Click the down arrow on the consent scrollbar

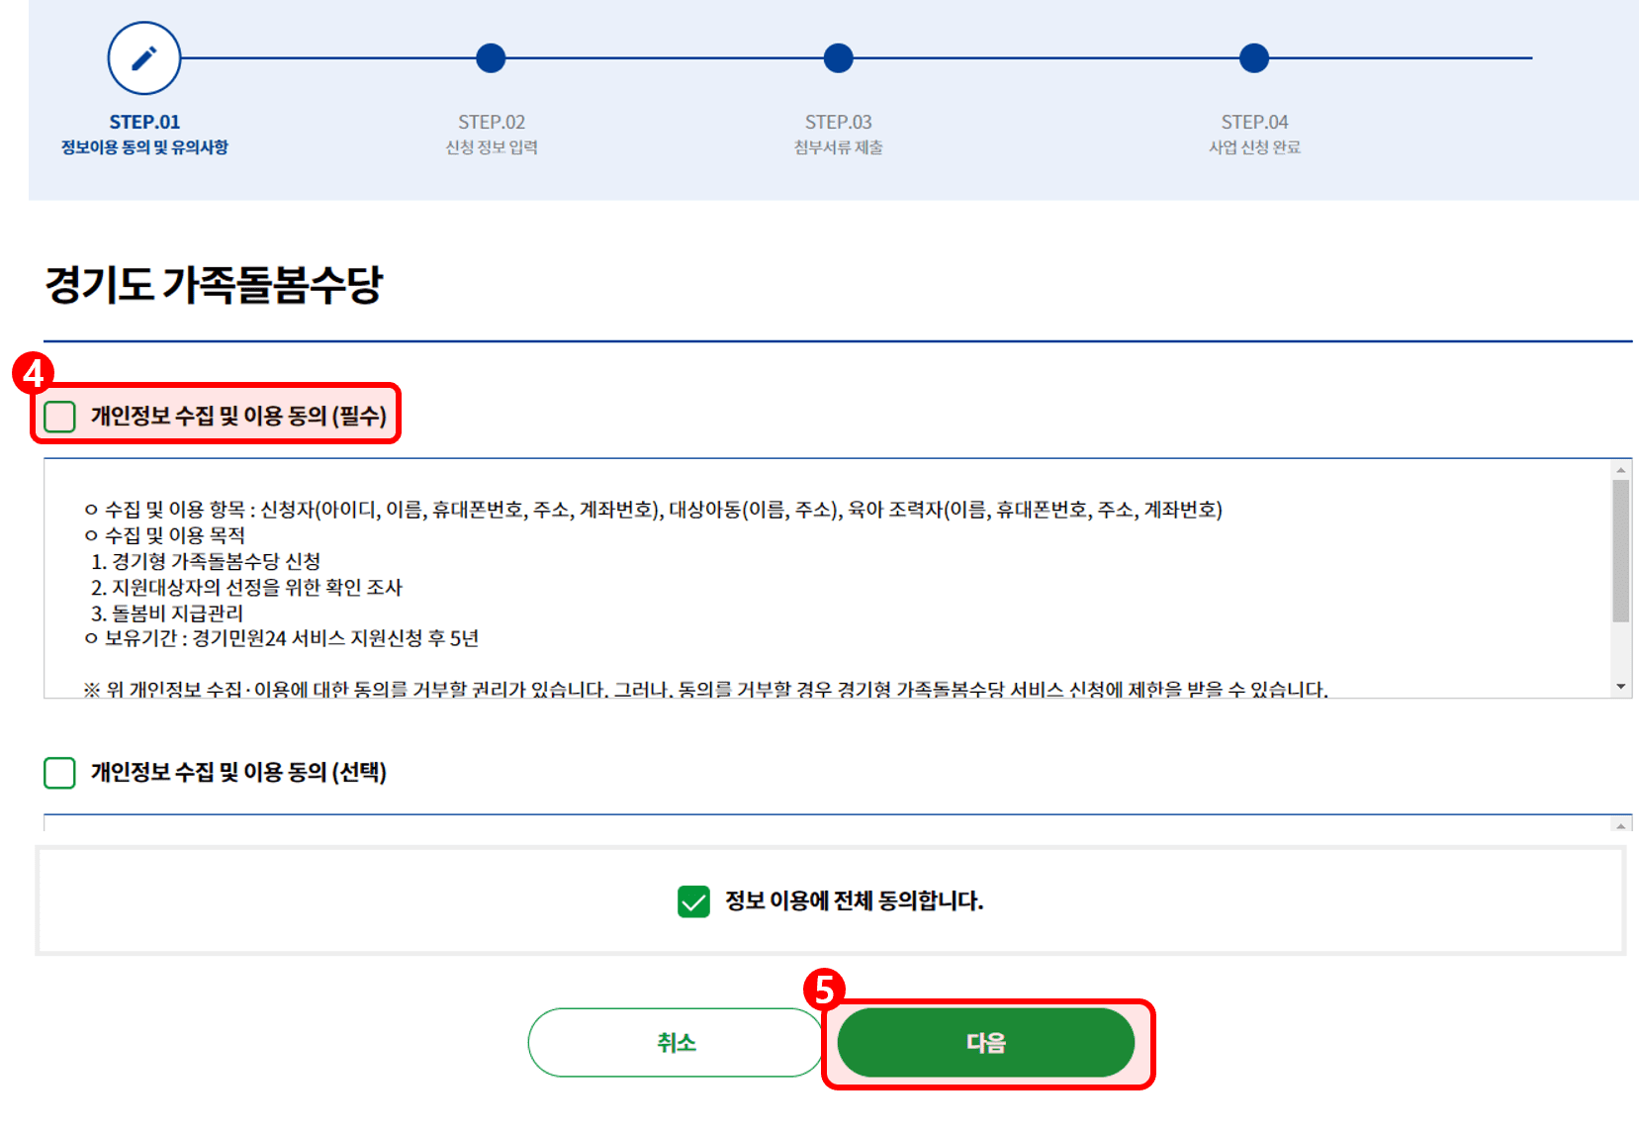coord(1620,686)
